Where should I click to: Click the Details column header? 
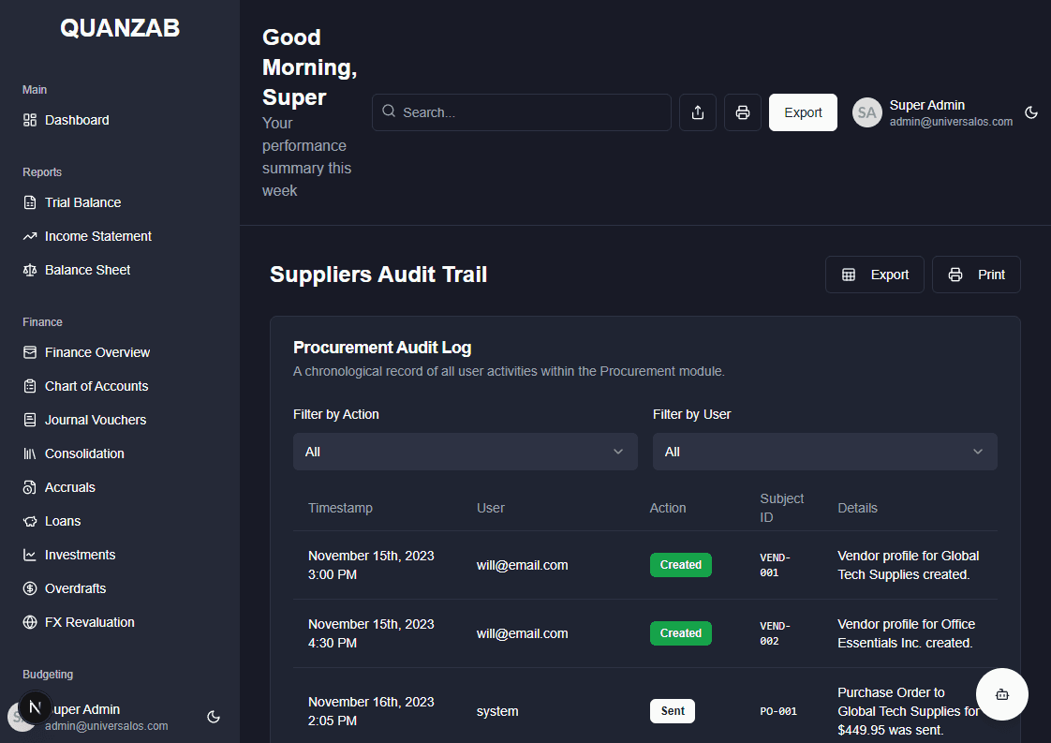[x=857, y=509]
